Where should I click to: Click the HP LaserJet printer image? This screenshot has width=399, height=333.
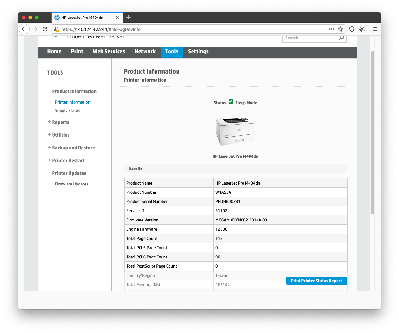[236, 131]
